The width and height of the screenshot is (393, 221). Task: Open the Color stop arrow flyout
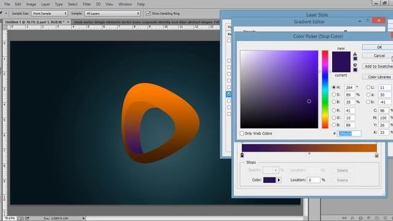pos(279,180)
